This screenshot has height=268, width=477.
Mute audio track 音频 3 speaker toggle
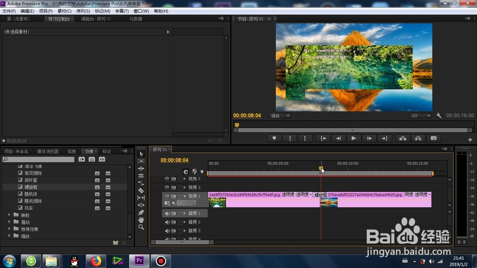(167, 231)
